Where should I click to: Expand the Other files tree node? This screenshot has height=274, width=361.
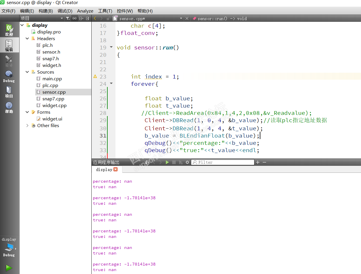pos(27,126)
